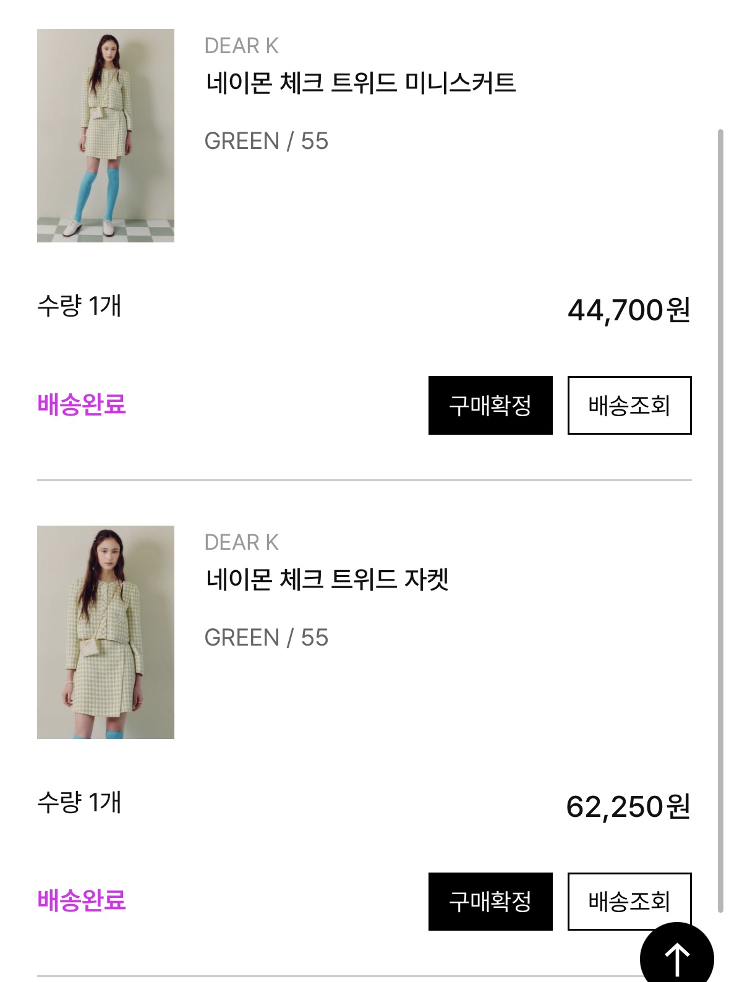This screenshot has width=729, height=982.
Task: Click 수량 1개 for the 미니스커트 item
Action: 79,305
